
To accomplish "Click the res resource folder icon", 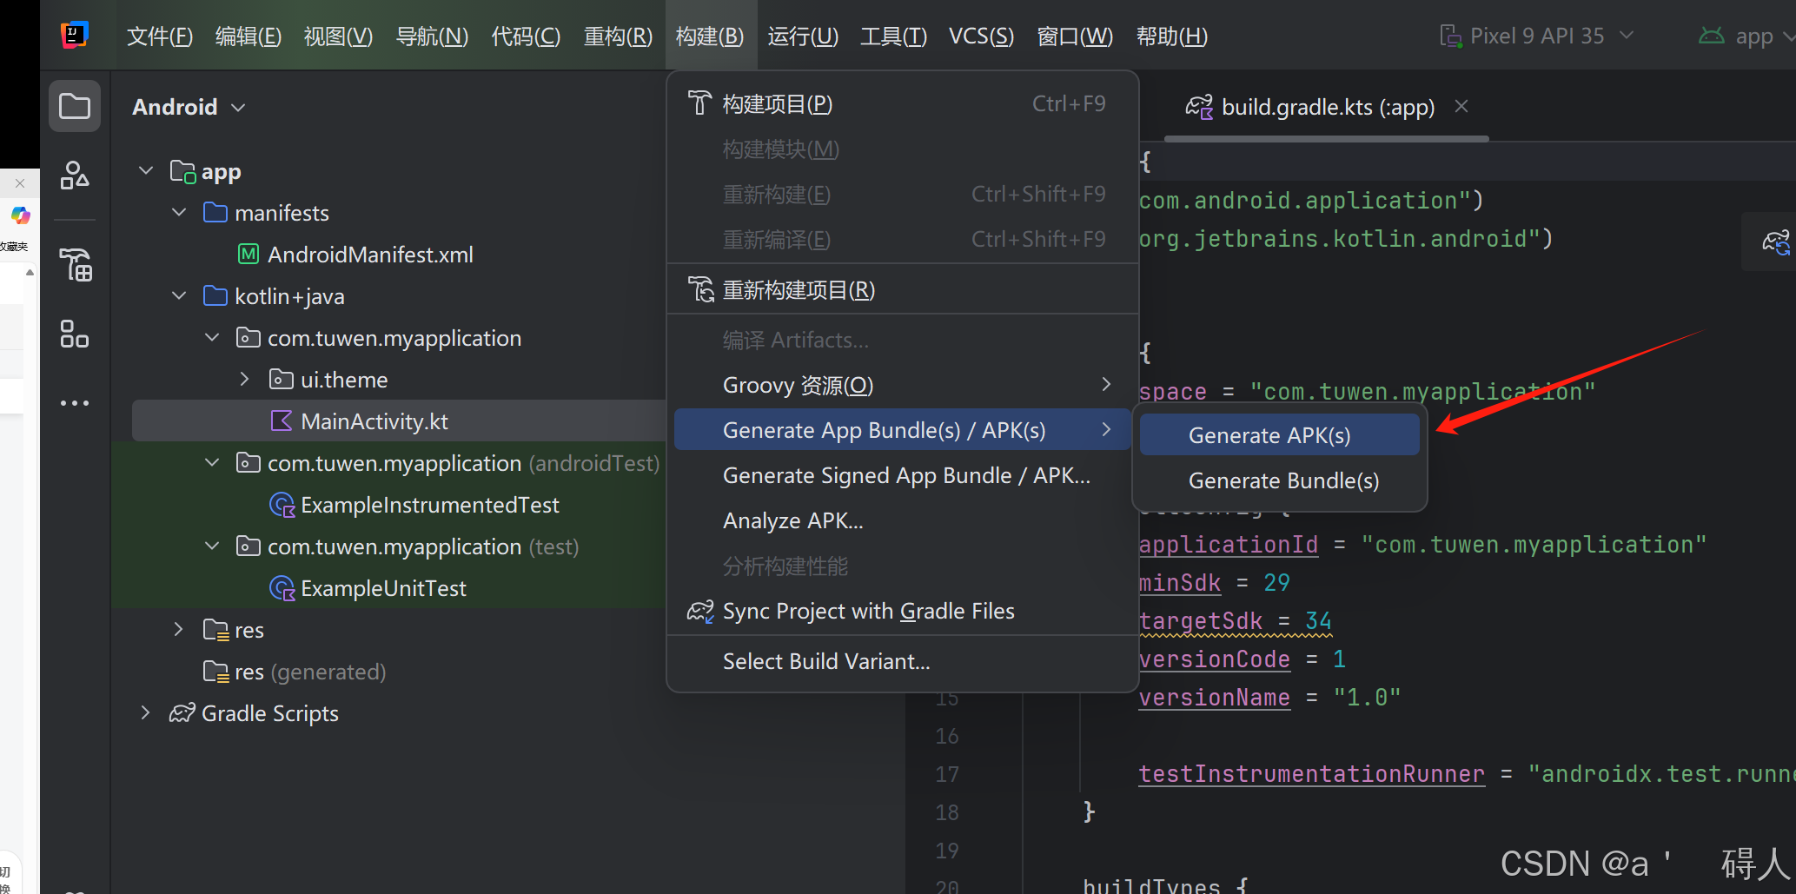I will point(216,630).
